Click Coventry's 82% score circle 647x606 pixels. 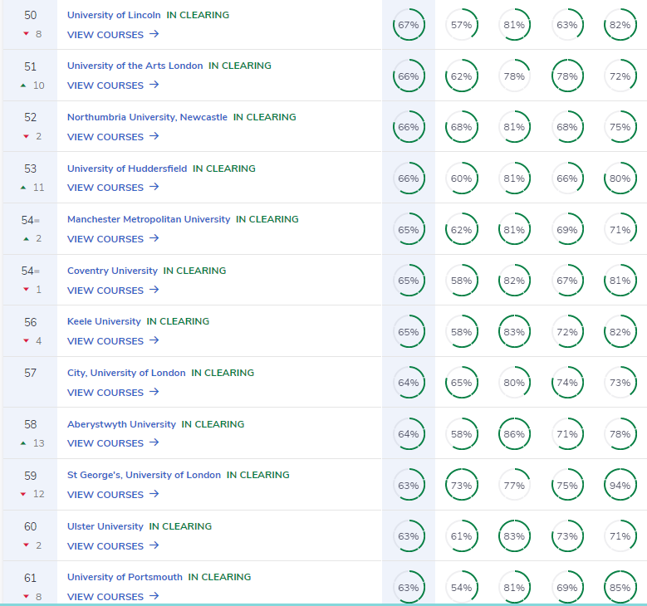(x=514, y=281)
